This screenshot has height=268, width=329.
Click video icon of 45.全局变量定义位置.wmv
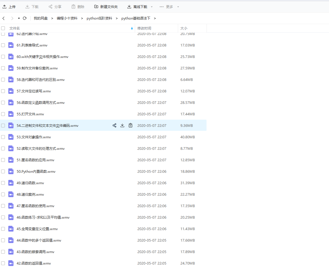[11, 229]
